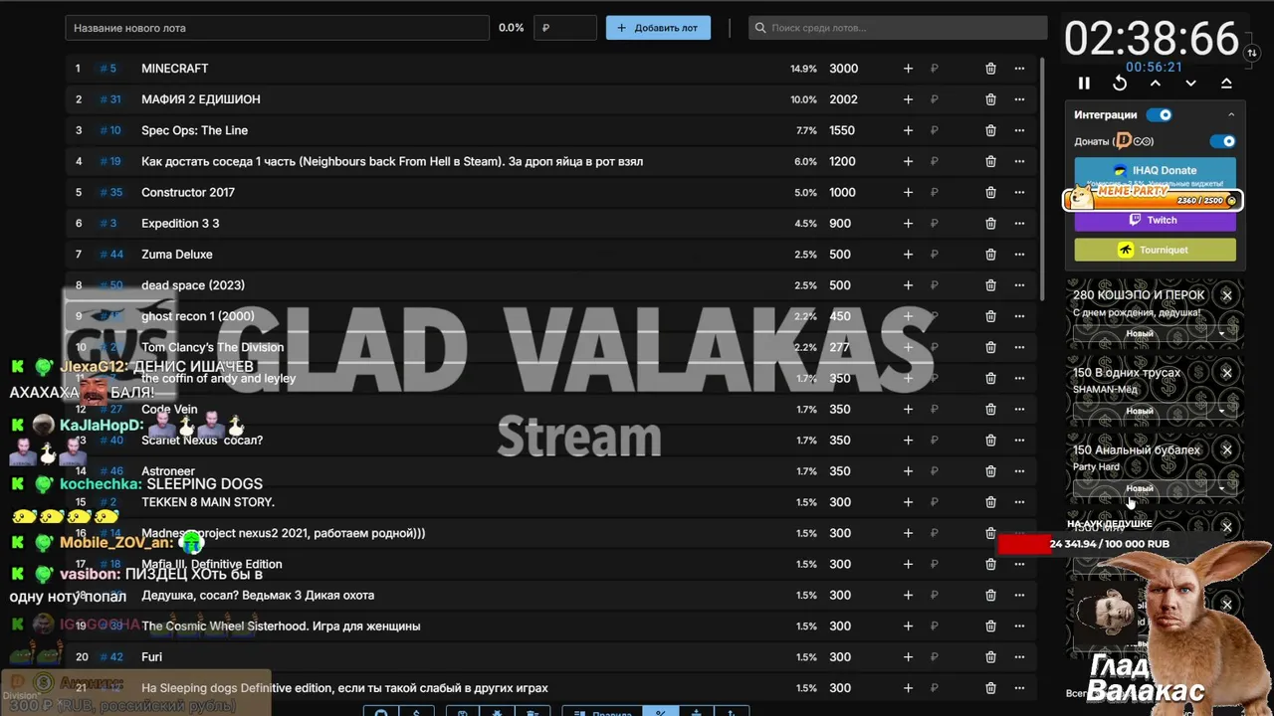Open lot dropdown on Анальный бубалех donation
The height and width of the screenshot is (716, 1274).
click(1222, 489)
